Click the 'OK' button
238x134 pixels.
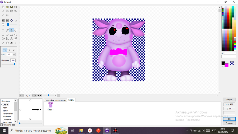(x=229, y=119)
